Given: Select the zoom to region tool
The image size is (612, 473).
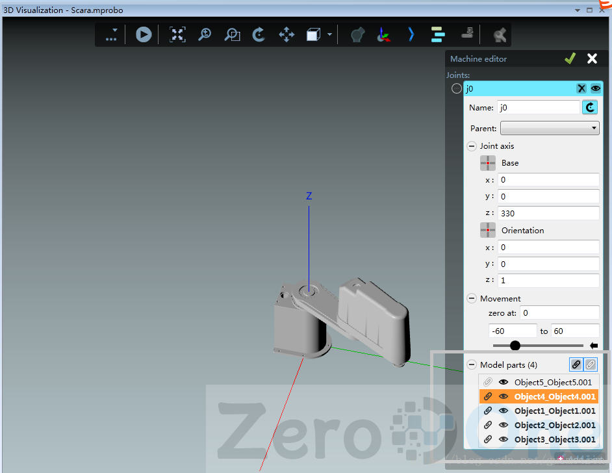Looking at the screenshot, I should [x=232, y=35].
